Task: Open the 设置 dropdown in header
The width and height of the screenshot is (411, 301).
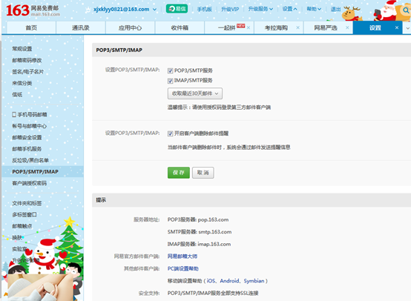Action: pyautogui.click(x=289, y=9)
